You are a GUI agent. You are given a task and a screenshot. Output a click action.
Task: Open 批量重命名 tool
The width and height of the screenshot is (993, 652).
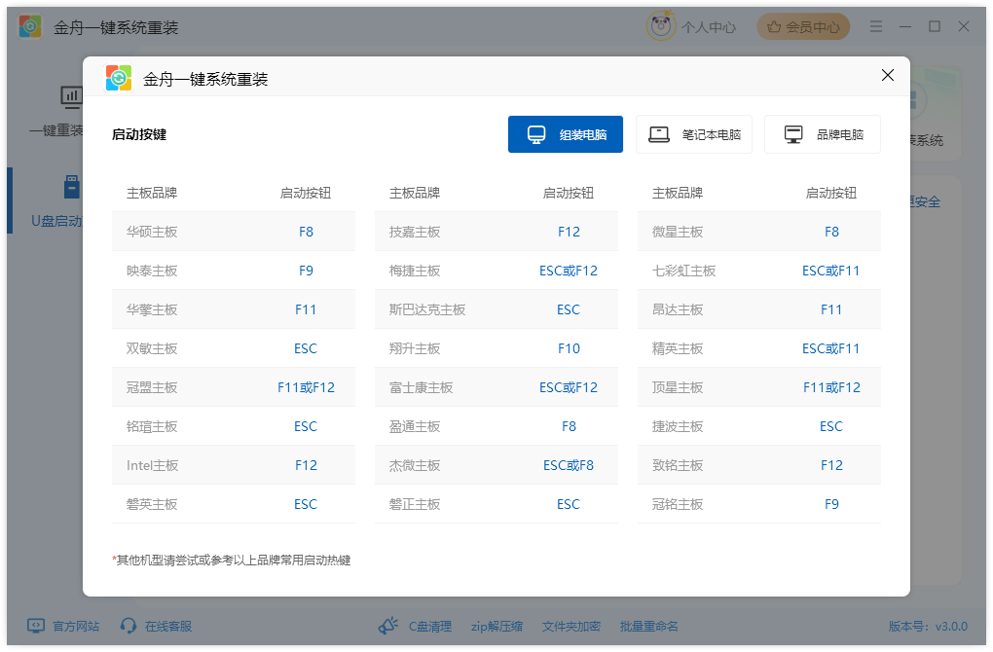[648, 626]
